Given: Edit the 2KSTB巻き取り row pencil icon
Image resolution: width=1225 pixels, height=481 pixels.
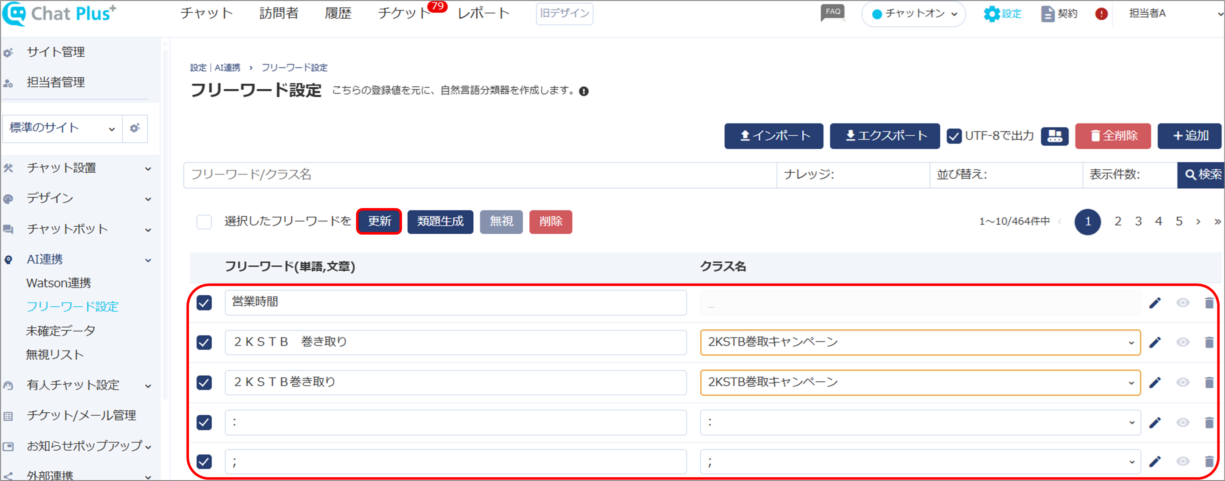Looking at the screenshot, I should pyautogui.click(x=1155, y=382).
